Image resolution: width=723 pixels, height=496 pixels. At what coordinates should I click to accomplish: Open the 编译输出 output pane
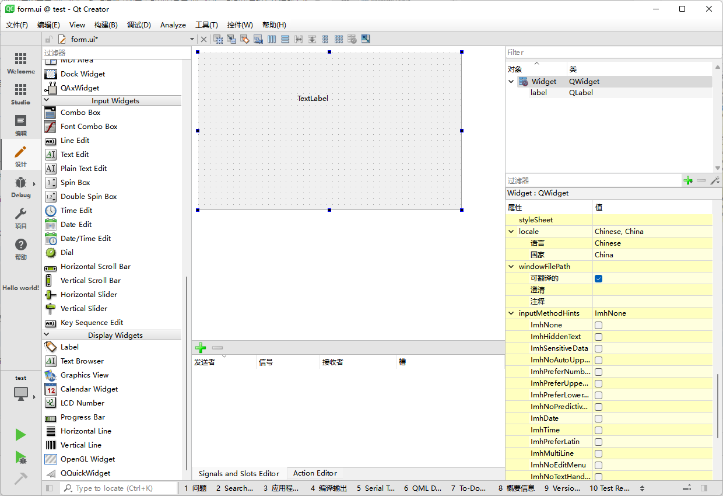pos(329,488)
